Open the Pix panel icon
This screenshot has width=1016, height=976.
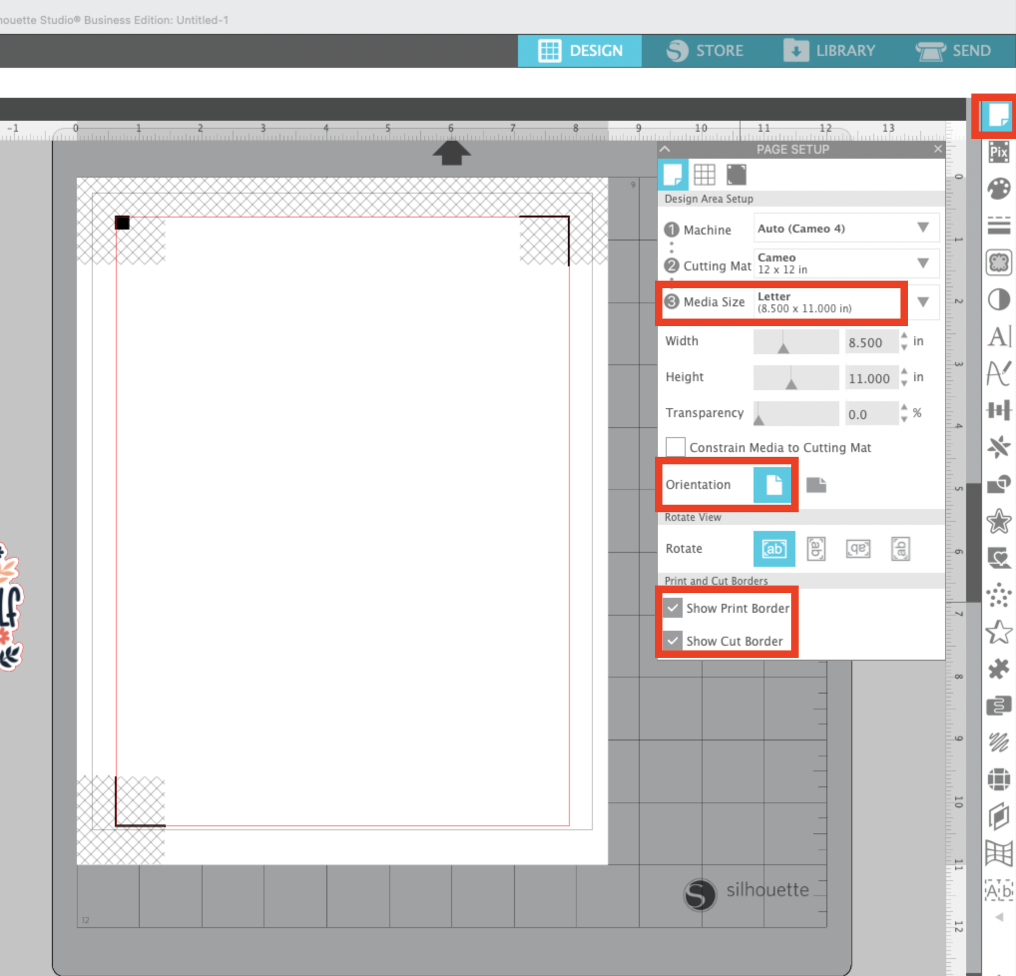pos(999,152)
